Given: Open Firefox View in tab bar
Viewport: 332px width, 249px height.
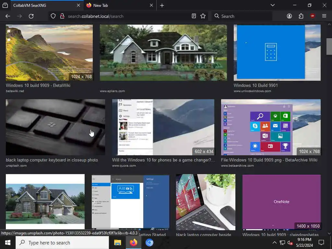Looking at the screenshot, I should tap(5, 6).
